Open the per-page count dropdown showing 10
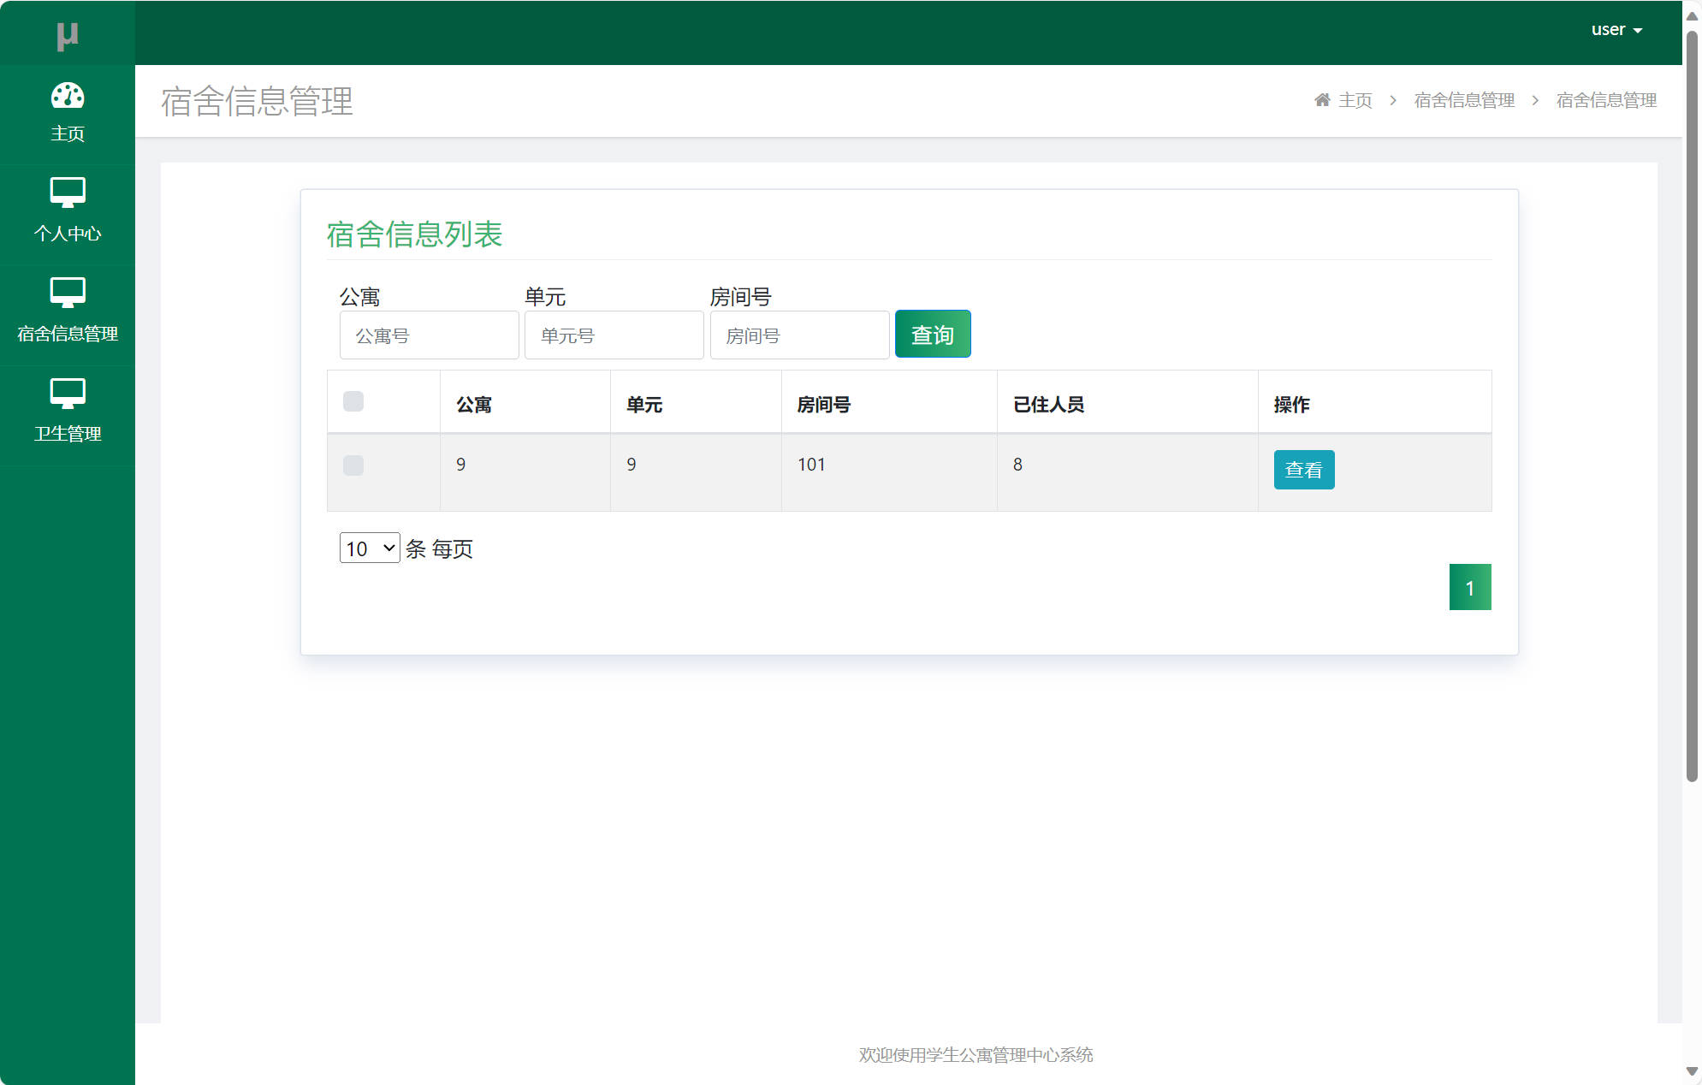 pyautogui.click(x=369, y=548)
